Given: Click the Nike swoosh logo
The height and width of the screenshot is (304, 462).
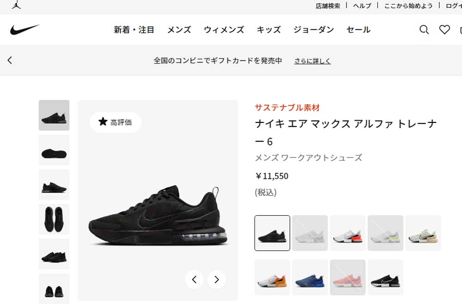Looking at the screenshot, I should (x=25, y=30).
